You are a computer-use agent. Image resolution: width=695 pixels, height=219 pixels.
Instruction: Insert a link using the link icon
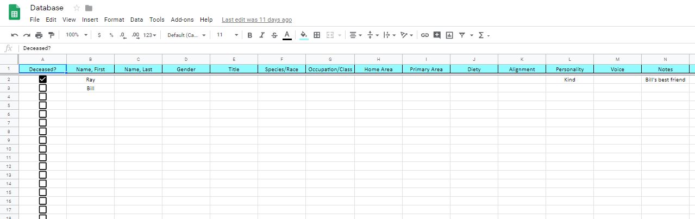[425, 35]
